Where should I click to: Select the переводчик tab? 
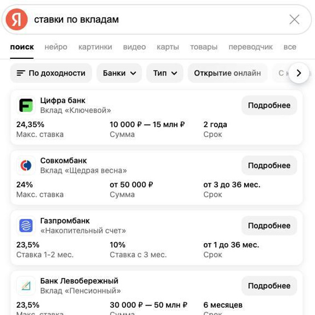(250, 47)
